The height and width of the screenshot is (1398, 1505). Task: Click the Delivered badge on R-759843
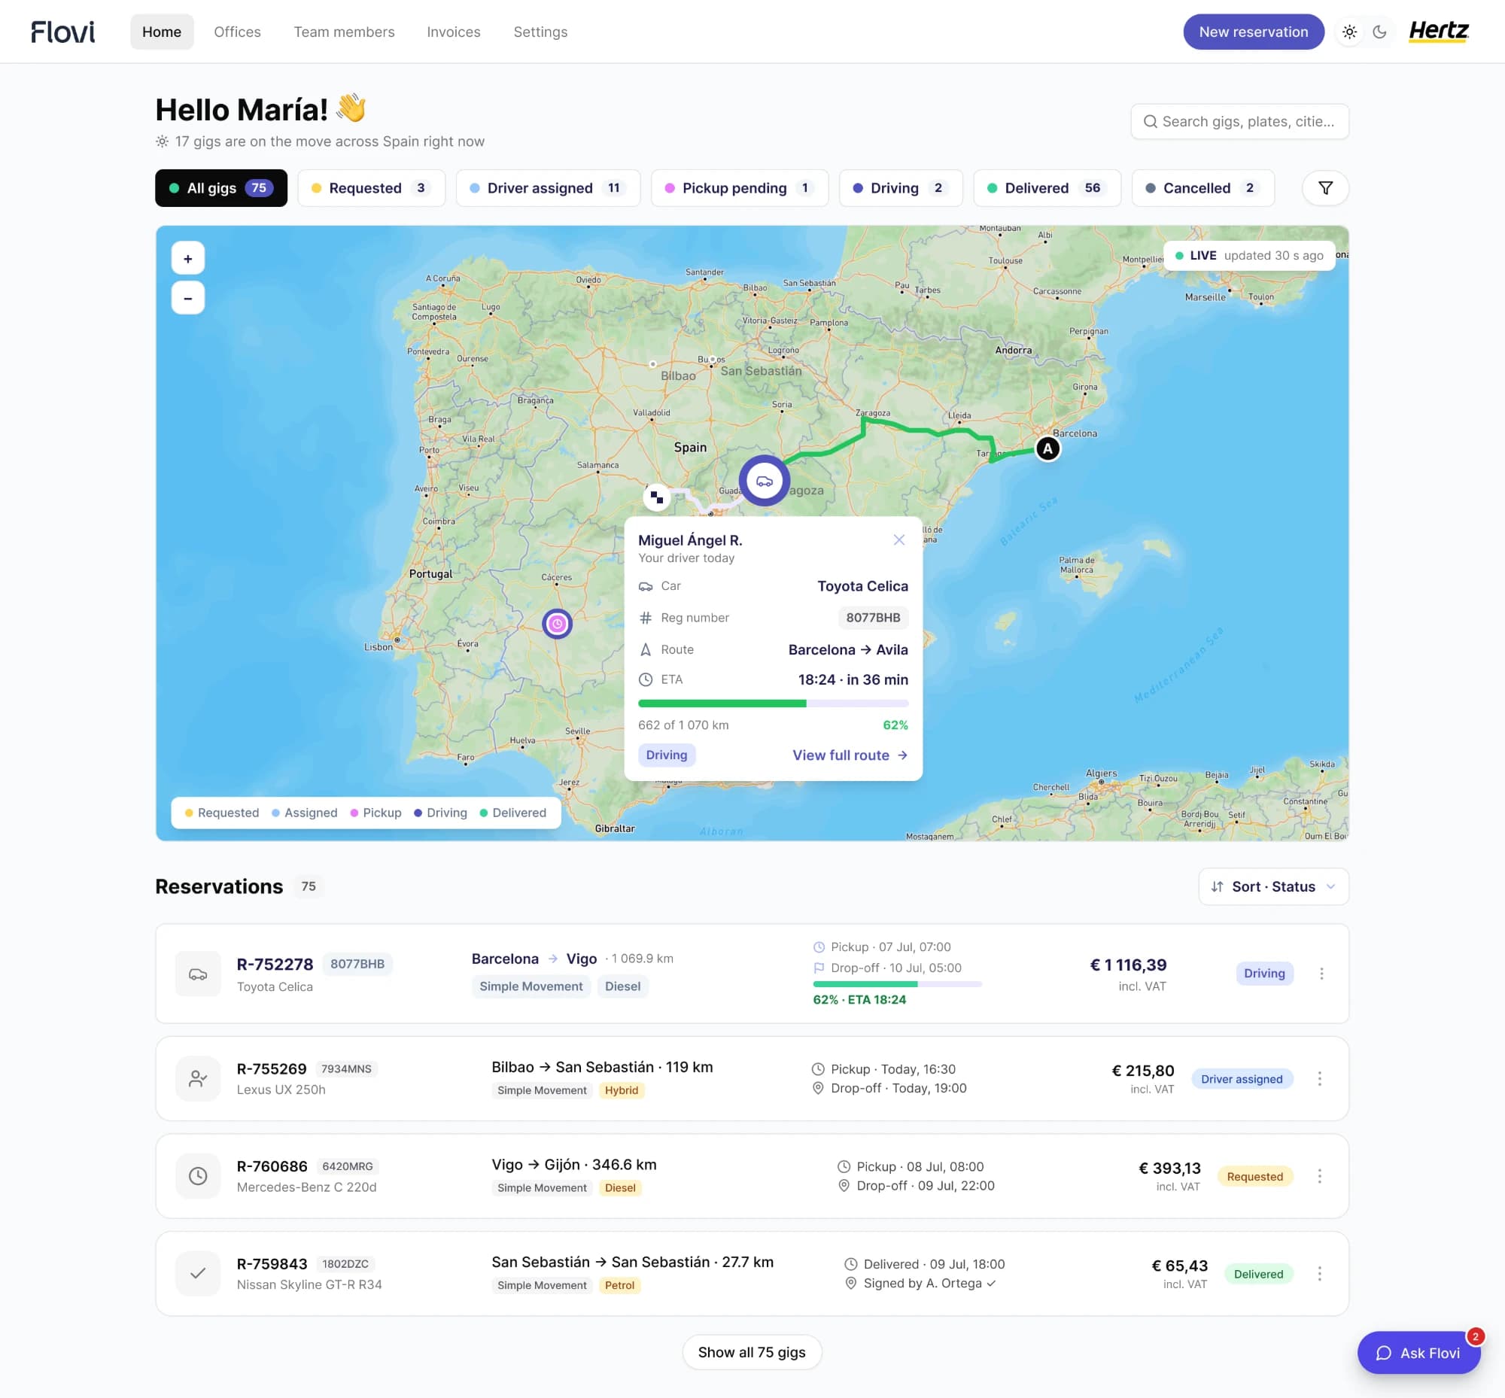pyautogui.click(x=1258, y=1275)
